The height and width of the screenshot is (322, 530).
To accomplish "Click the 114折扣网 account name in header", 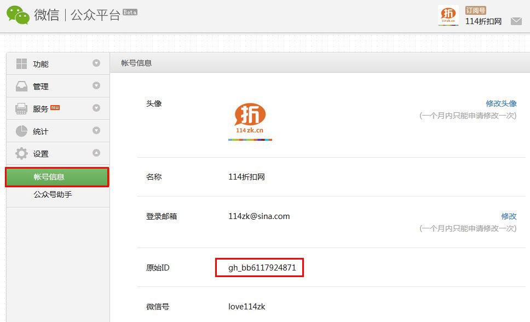I will pyautogui.click(x=483, y=21).
